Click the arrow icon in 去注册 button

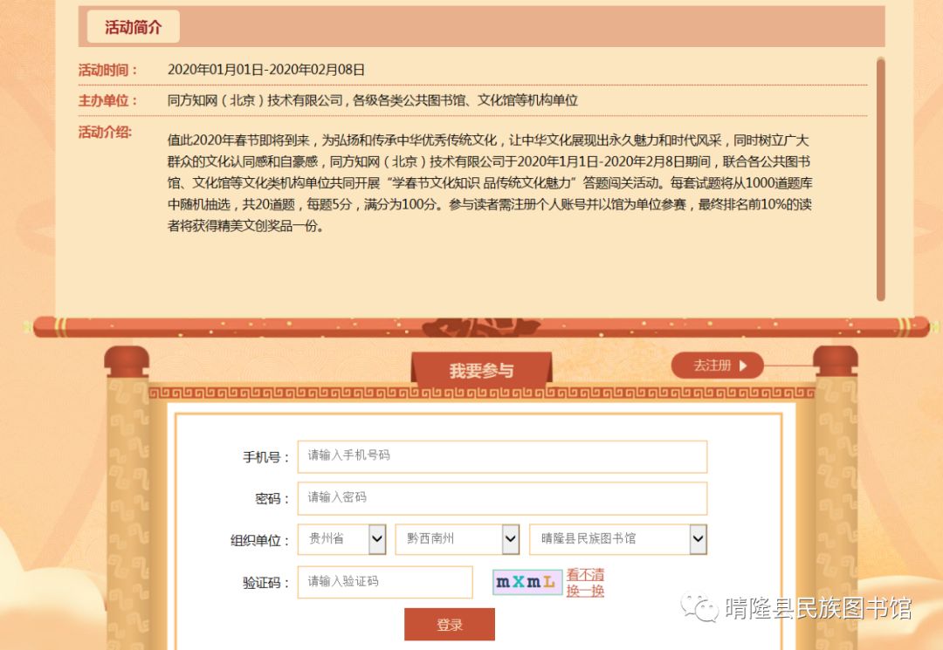[743, 366]
